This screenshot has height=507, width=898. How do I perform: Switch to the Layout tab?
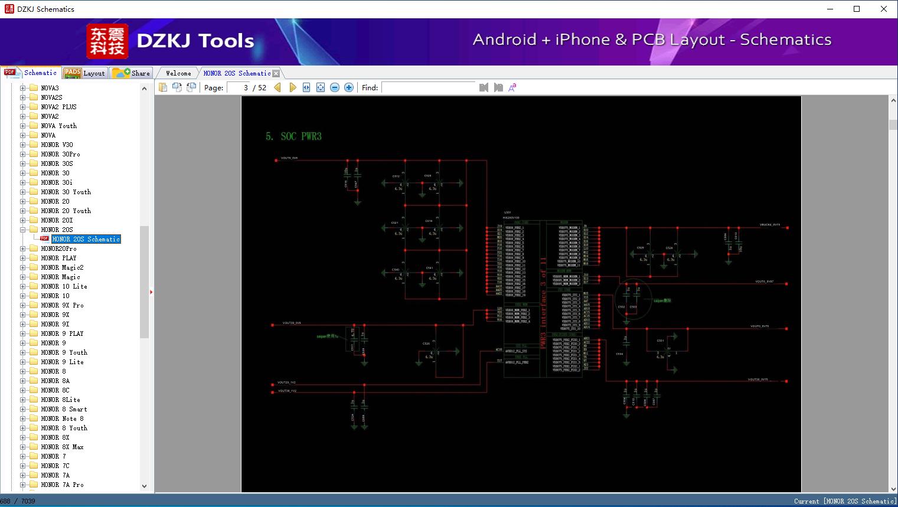(86, 73)
